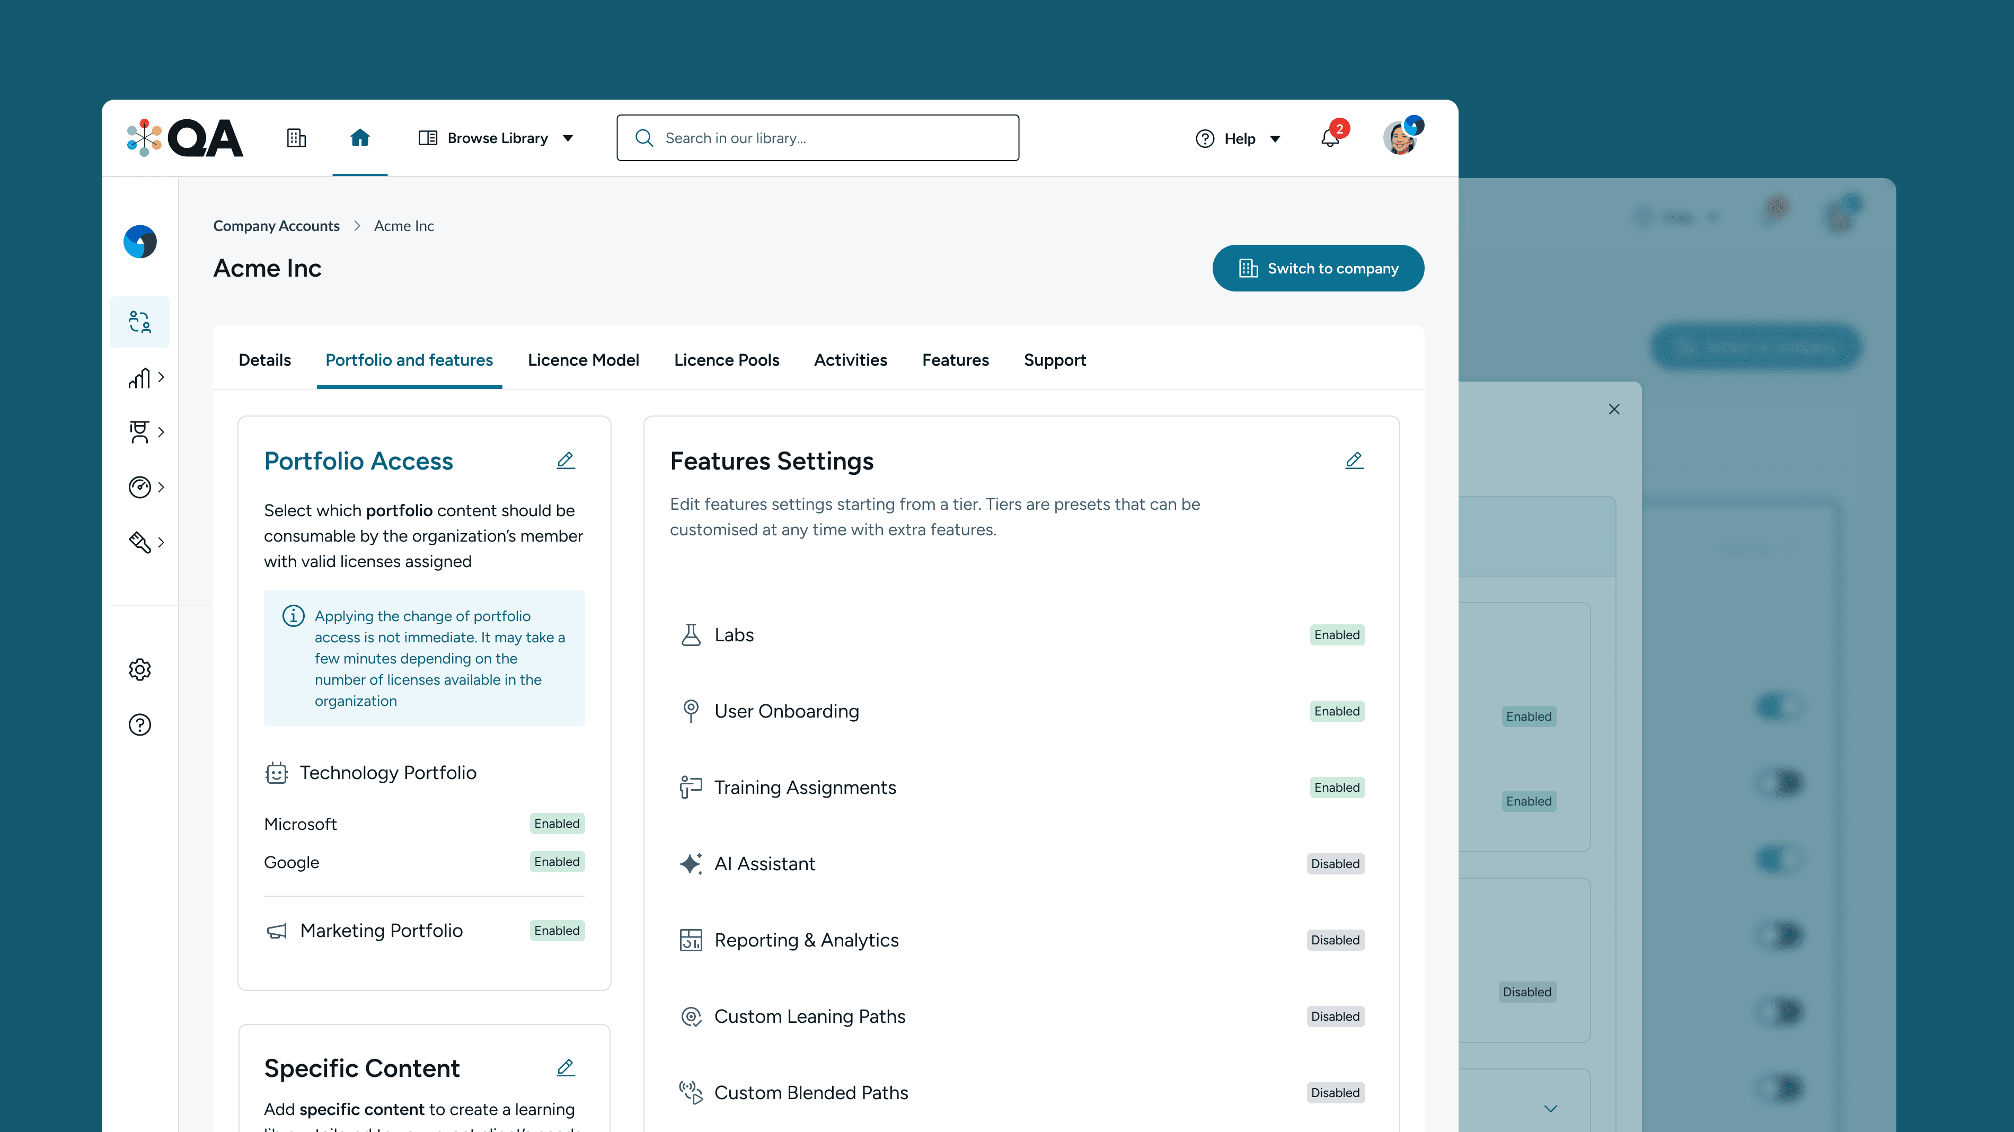Click the company building icon beside logo
The width and height of the screenshot is (2014, 1132).
pos(296,138)
